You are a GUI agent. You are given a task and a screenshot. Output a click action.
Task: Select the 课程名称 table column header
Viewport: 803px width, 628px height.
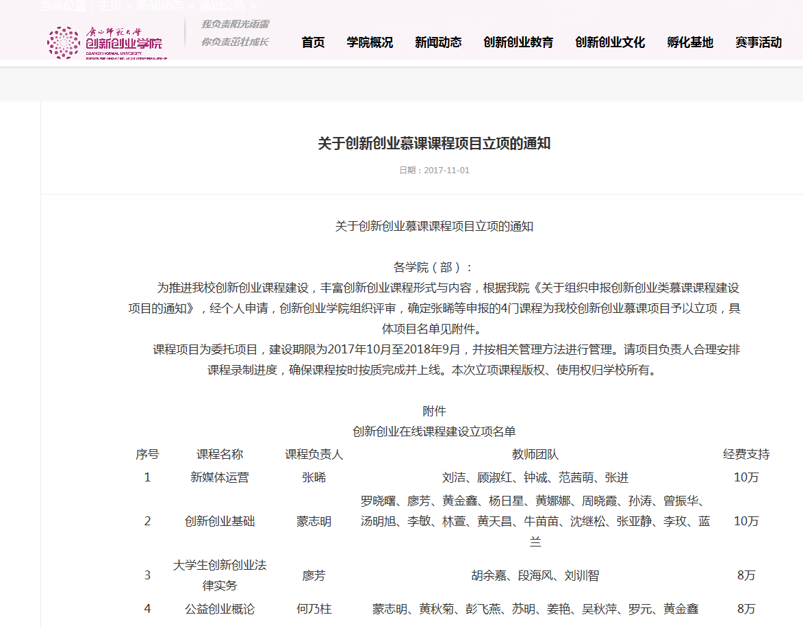coord(220,454)
